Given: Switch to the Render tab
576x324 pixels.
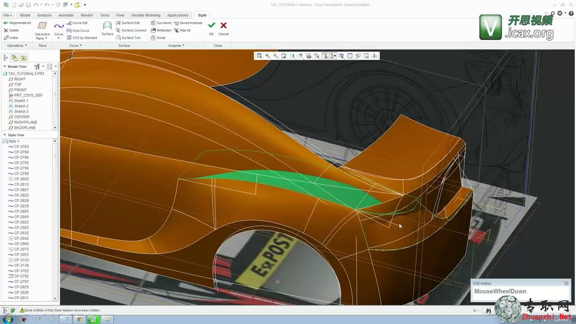Looking at the screenshot, I should [x=87, y=15].
